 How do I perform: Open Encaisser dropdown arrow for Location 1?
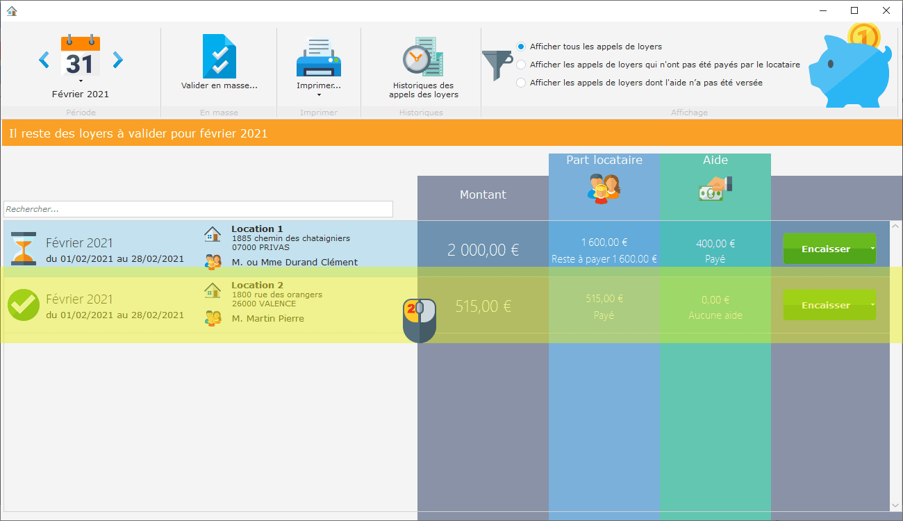point(872,248)
